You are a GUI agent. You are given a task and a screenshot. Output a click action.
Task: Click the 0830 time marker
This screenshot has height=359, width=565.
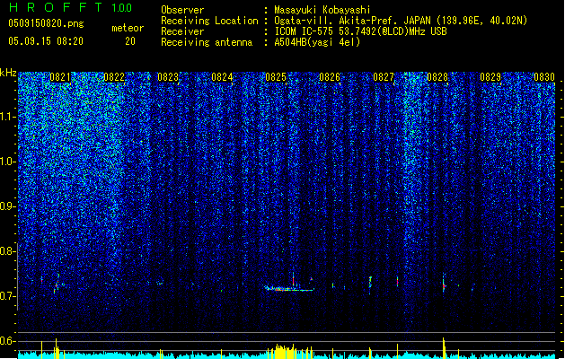pyautogui.click(x=544, y=77)
